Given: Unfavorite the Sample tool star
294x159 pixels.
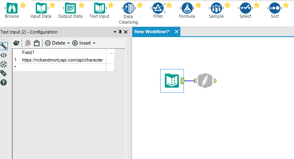Looking at the screenshot, I should coord(227,5).
